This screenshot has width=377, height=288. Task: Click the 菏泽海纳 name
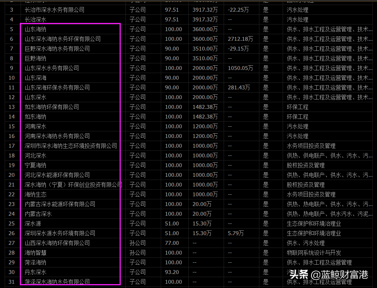click(x=35, y=262)
